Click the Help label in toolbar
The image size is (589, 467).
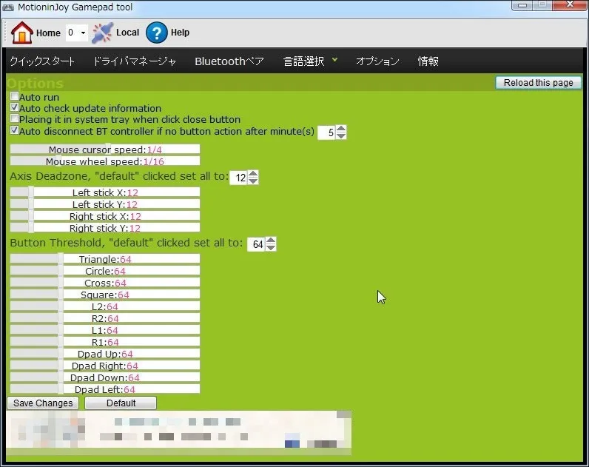[x=180, y=33]
